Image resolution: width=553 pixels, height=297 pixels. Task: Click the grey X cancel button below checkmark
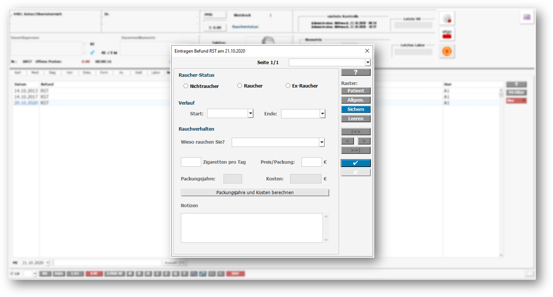coord(356,173)
